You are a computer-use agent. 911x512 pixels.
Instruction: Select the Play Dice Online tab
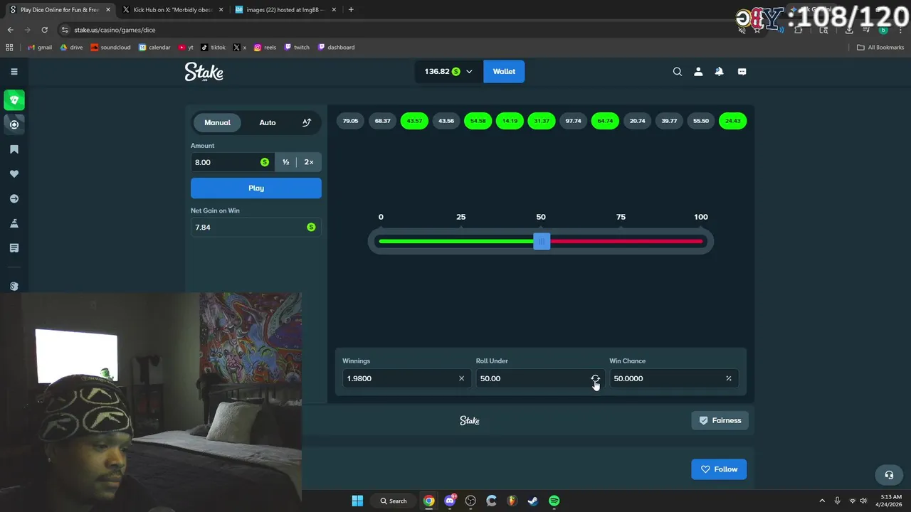(60, 10)
